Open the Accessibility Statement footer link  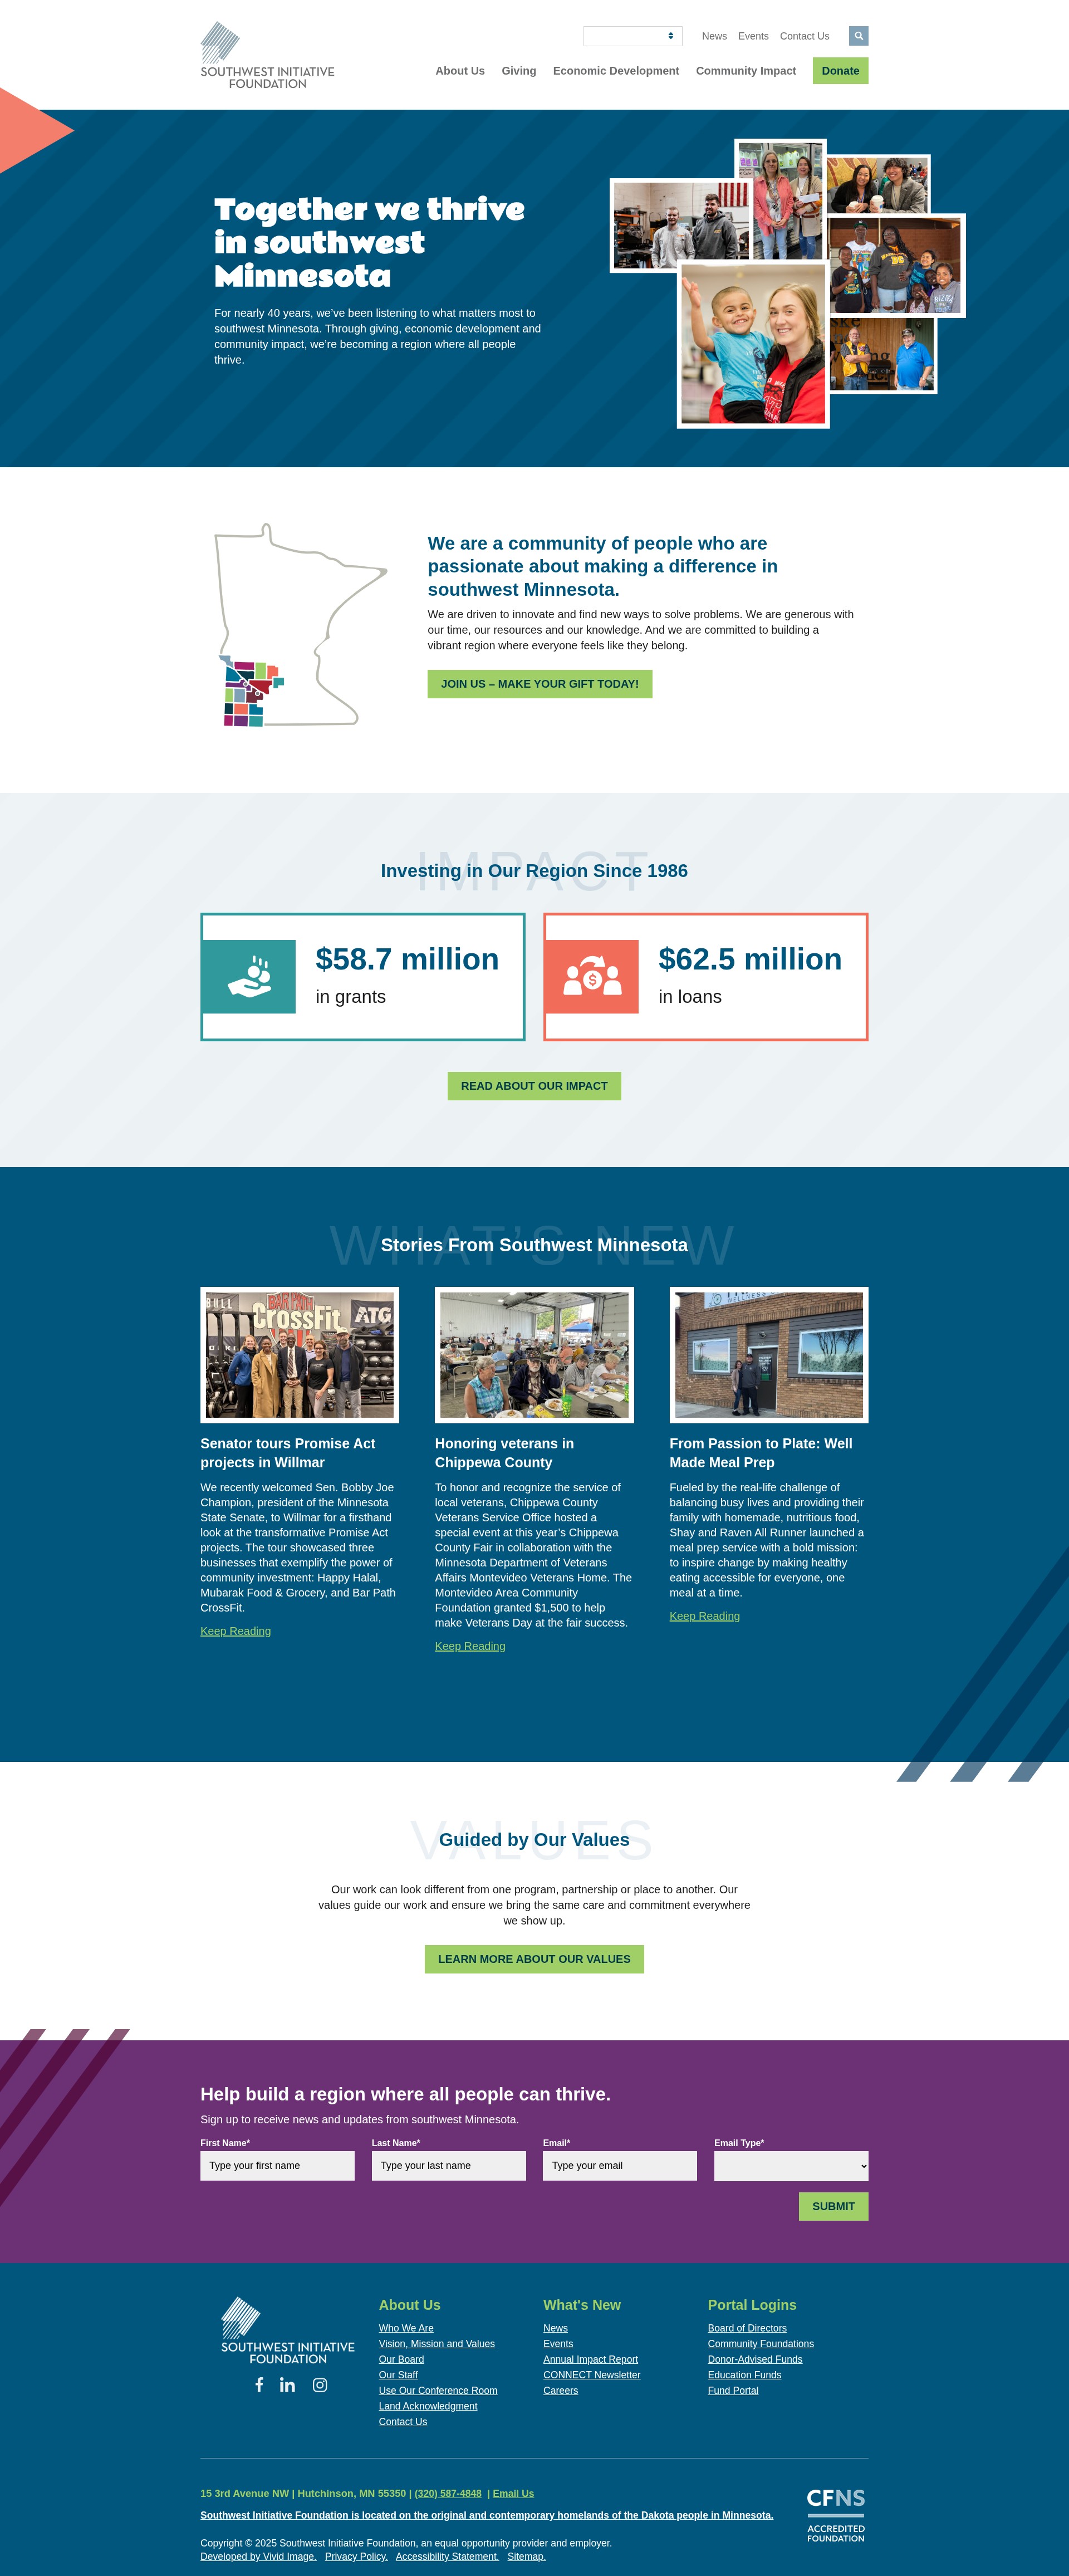(x=447, y=2556)
